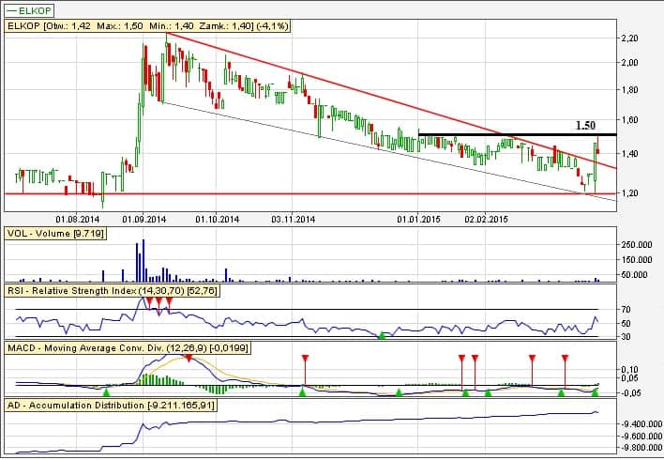
Task: Click the 1.50 resistance annotation text
Action: (x=585, y=125)
